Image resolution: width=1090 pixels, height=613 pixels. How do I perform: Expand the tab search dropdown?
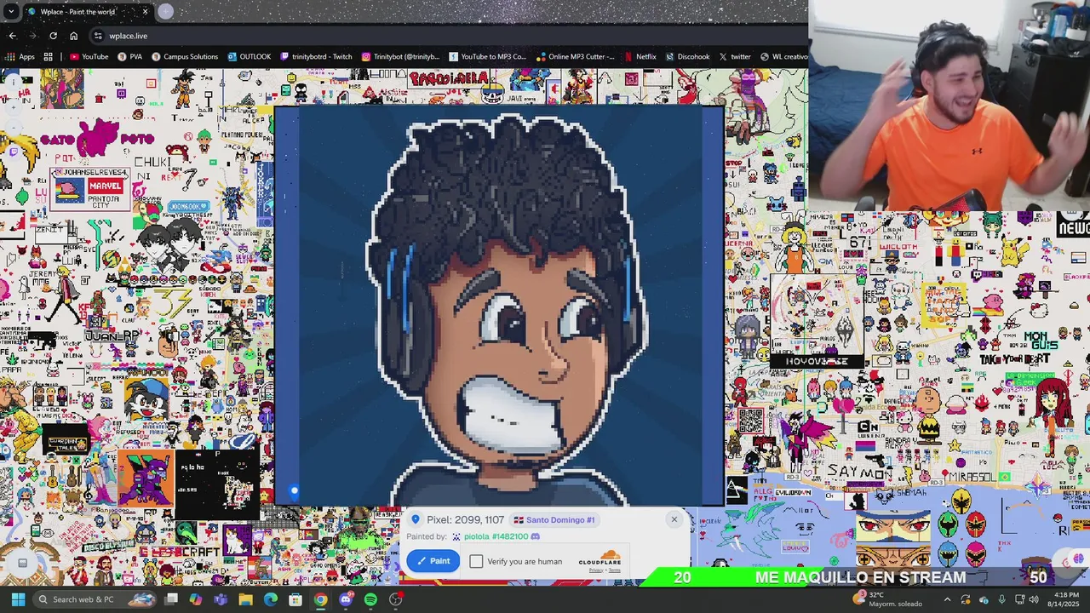[x=10, y=11]
